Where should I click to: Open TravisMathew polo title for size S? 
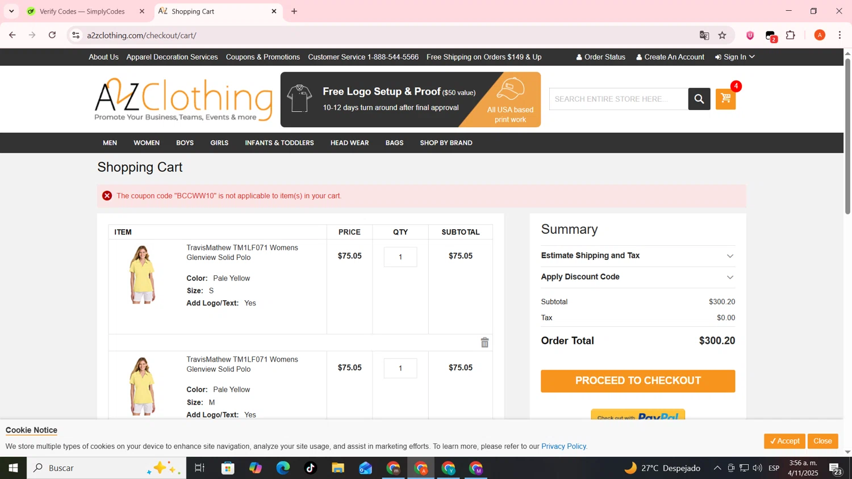coord(242,253)
